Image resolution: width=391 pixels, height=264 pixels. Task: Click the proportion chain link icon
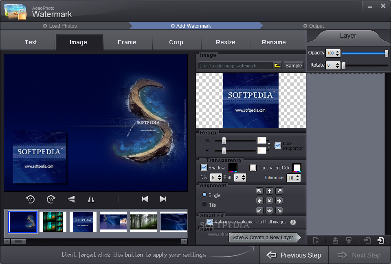269,145
